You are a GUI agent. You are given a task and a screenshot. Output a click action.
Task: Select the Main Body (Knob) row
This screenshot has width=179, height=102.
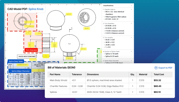point(110,80)
